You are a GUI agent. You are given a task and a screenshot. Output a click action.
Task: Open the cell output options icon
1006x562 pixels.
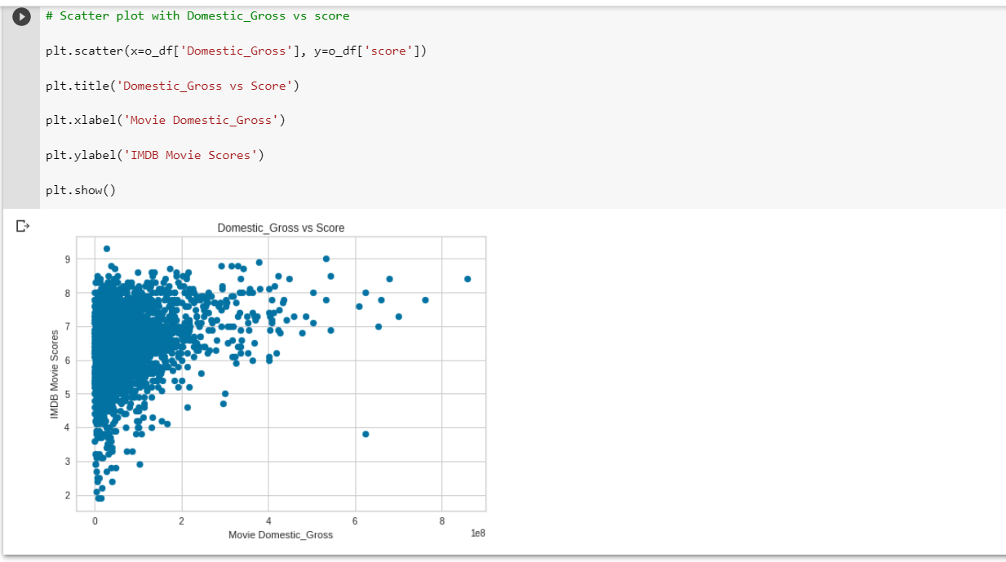(22, 226)
